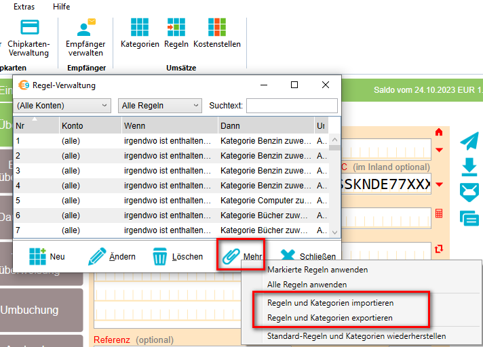This screenshot has width=483, height=347.
Task: Open the Mehr paperclip menu
Action: pyautogui.click(x=241, y=256)
